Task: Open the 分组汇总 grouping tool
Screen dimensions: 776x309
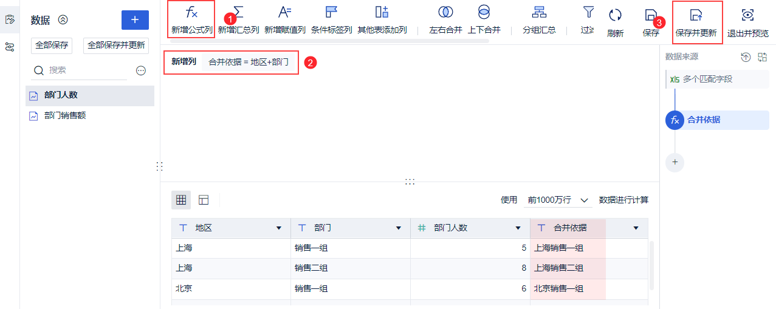Action: 539,20
